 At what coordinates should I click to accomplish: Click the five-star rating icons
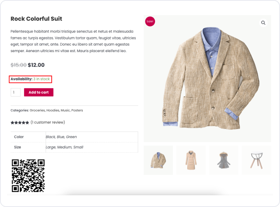[x=20, y=122]
